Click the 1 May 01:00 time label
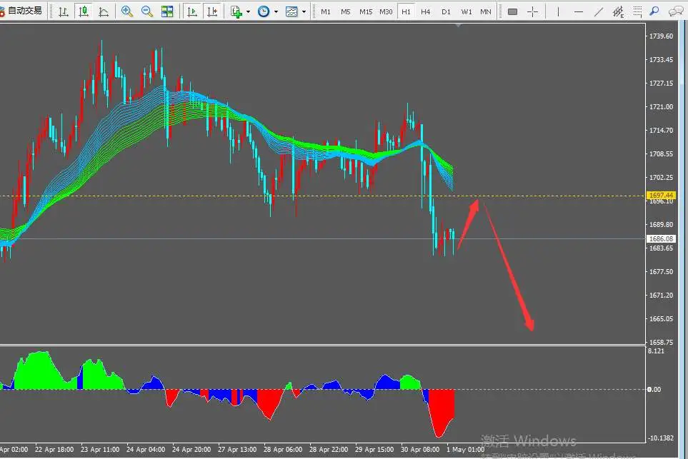688x459 pixels. (x=466, y=449)
